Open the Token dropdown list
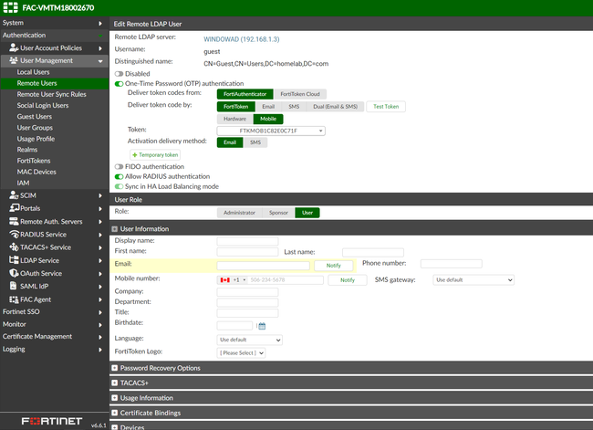 [x=270, y=131]
